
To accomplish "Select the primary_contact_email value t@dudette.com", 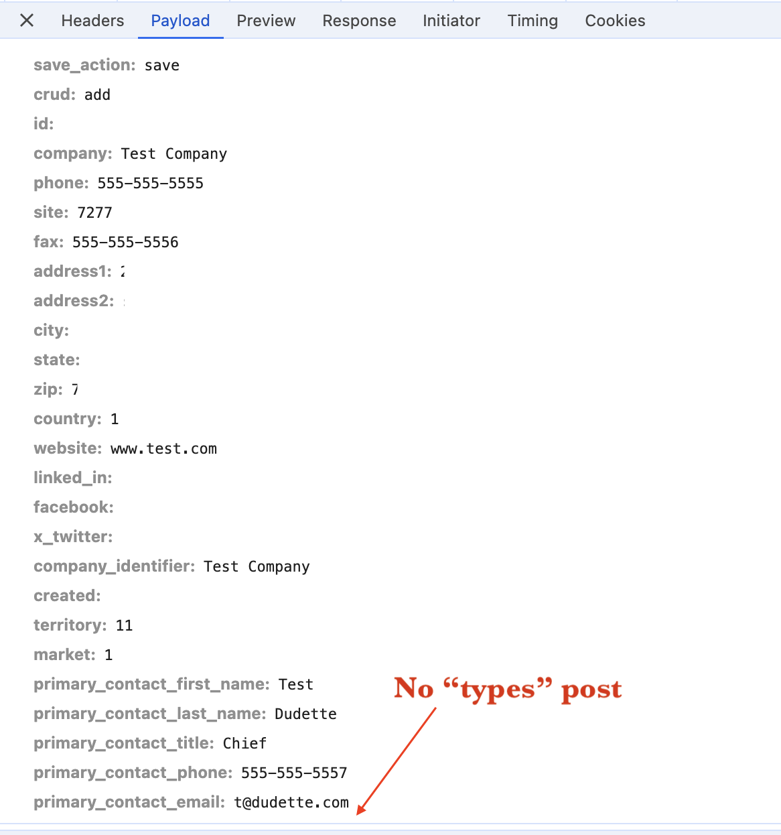I will click(292, 803).
